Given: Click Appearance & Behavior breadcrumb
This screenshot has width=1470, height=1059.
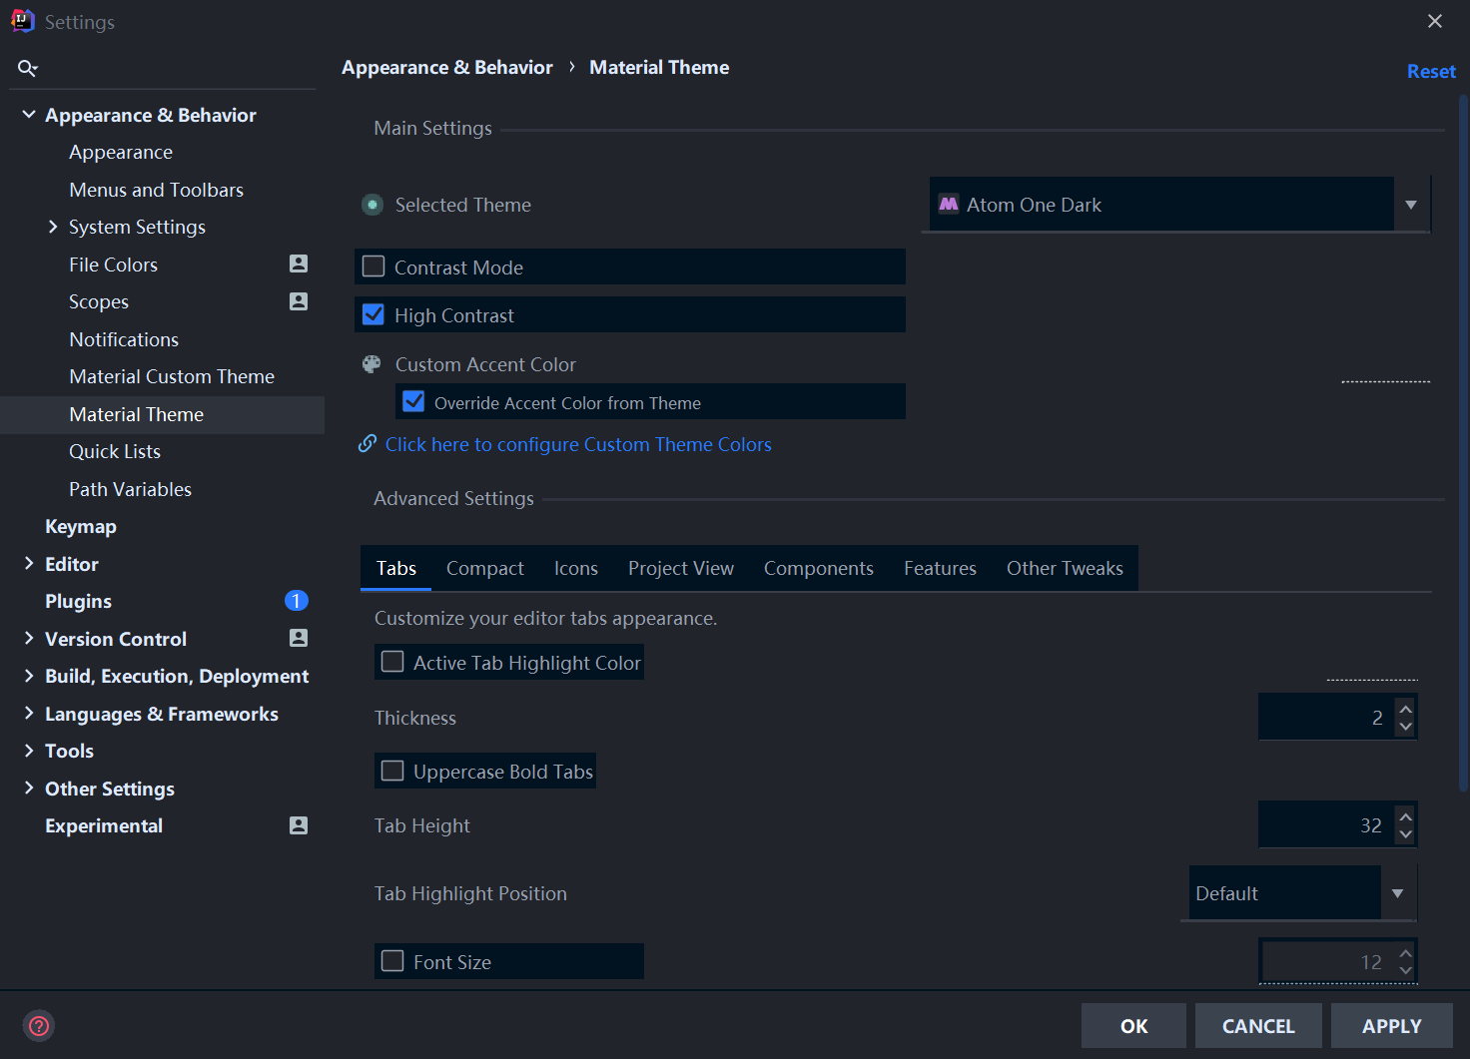Looking at the screenshot, I should point(447,67).
